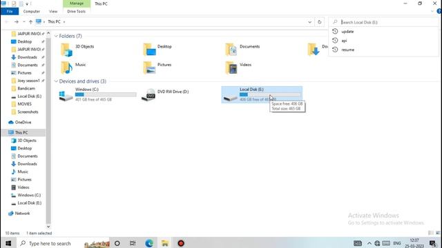Screen dimensions: 442x248
Task: Click the Back navigation arrow
Action: 7,21
